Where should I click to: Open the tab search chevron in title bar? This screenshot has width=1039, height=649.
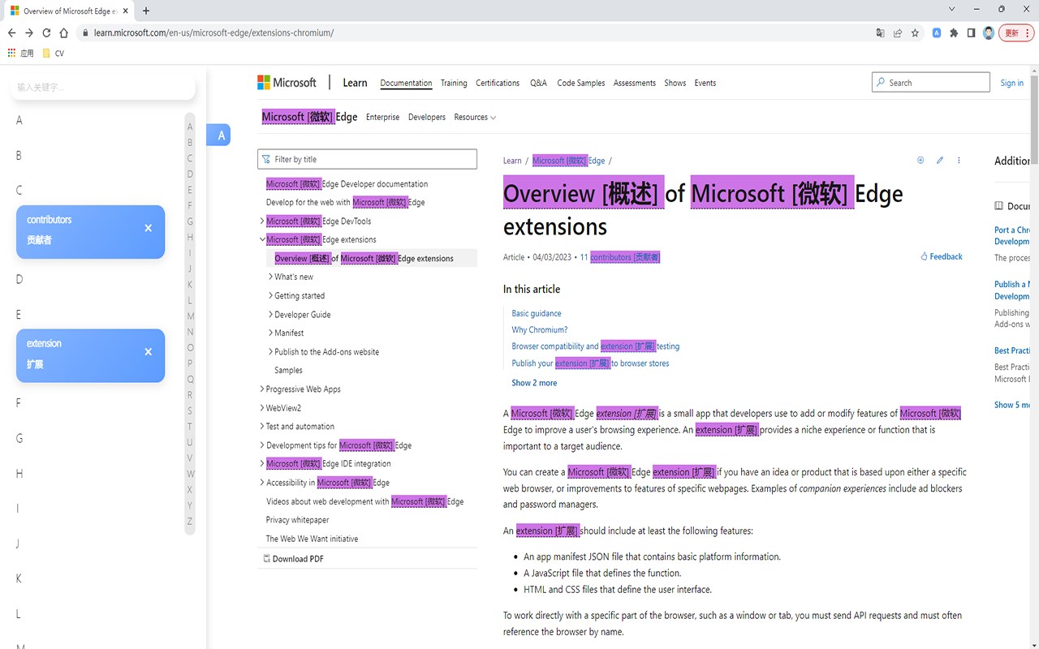[951, 9]
